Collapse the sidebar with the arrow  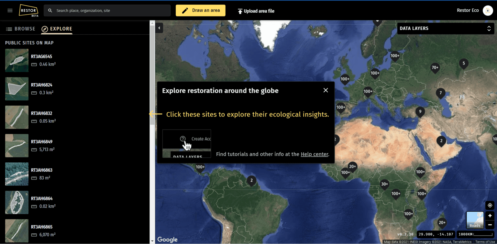159,28
